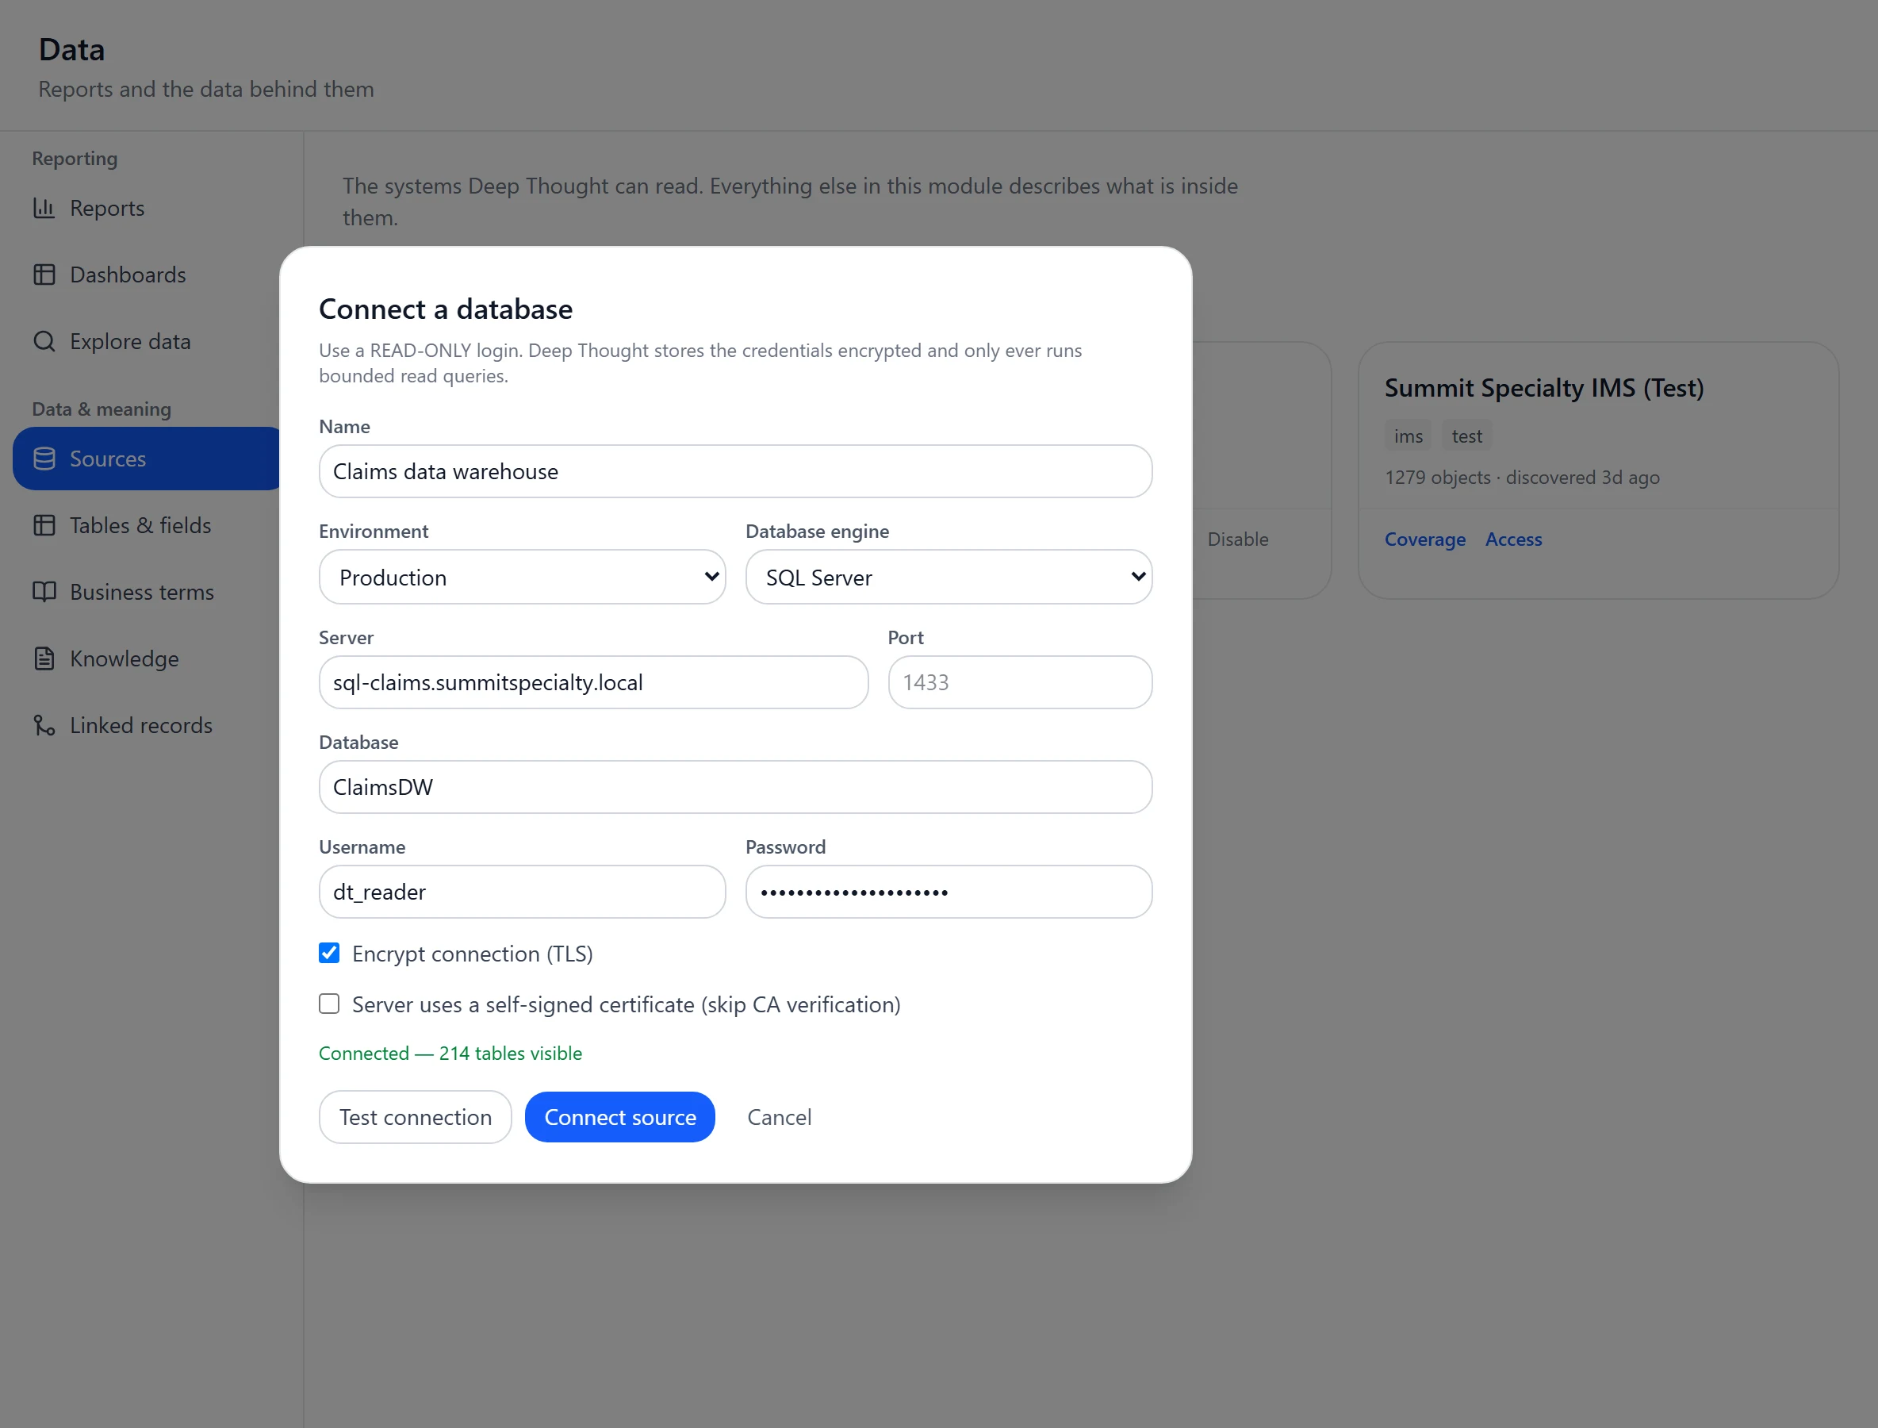Screen dimensions: 1878x1428
Task: Click the Username field
Action: pos(522,892)
